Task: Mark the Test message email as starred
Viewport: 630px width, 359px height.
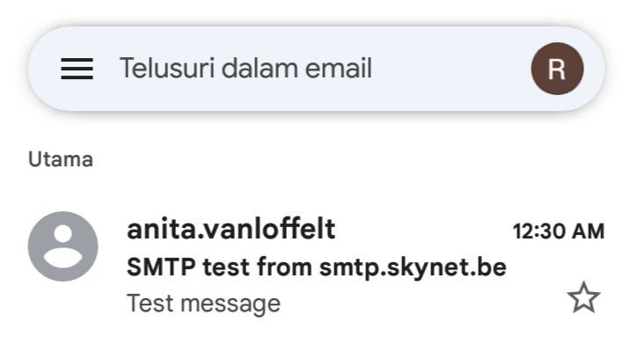Action: pyautogui.click(x=582, y=298)
